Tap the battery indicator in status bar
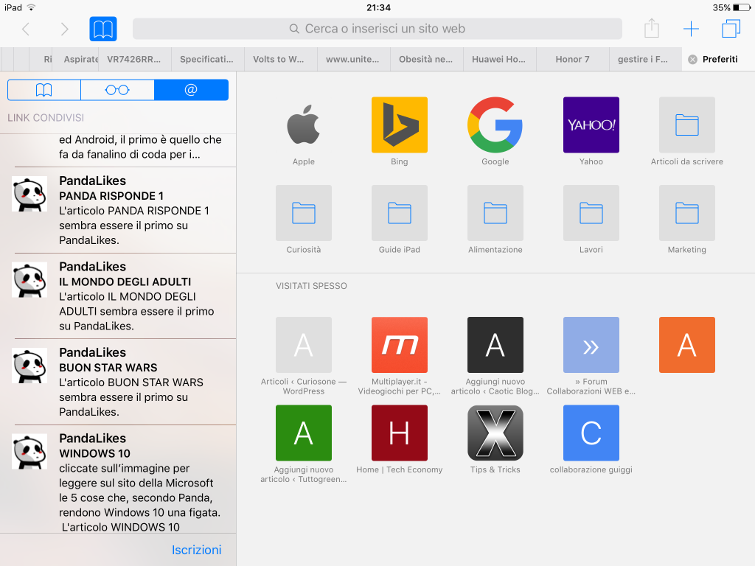This screenshot has width=755, height=566. [x=742, y=7]
